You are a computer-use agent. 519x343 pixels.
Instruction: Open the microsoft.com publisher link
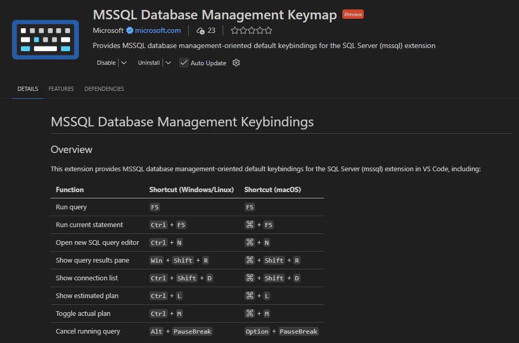coord(158,30)
